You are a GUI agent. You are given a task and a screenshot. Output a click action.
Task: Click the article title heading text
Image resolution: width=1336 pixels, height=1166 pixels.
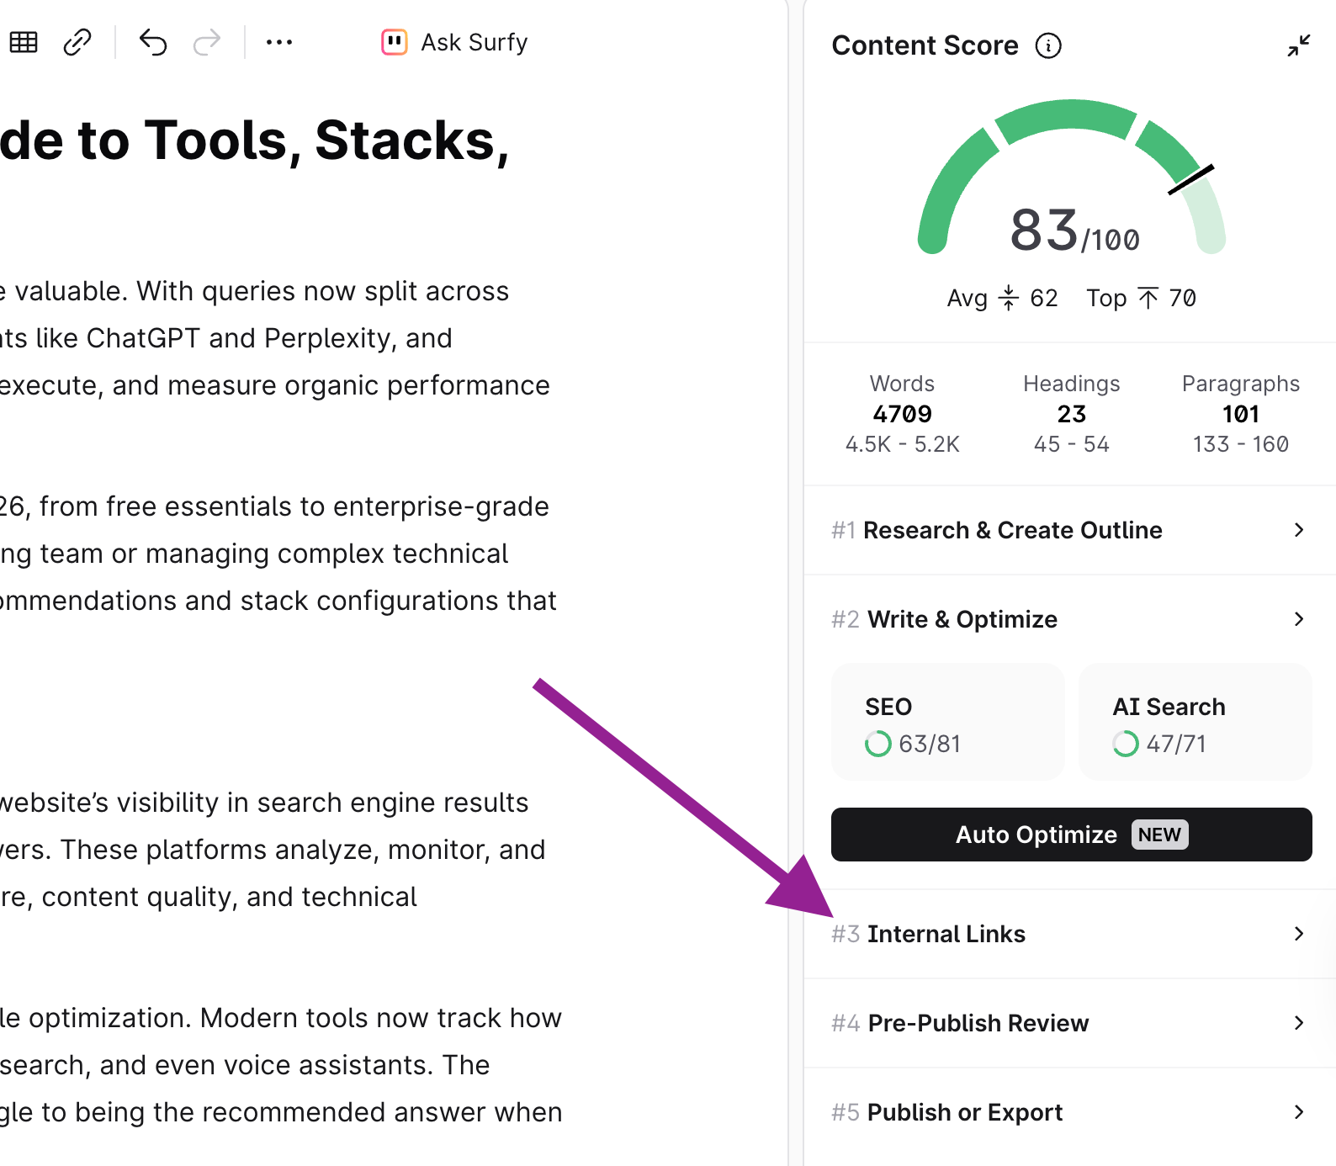tap(254, 140)
